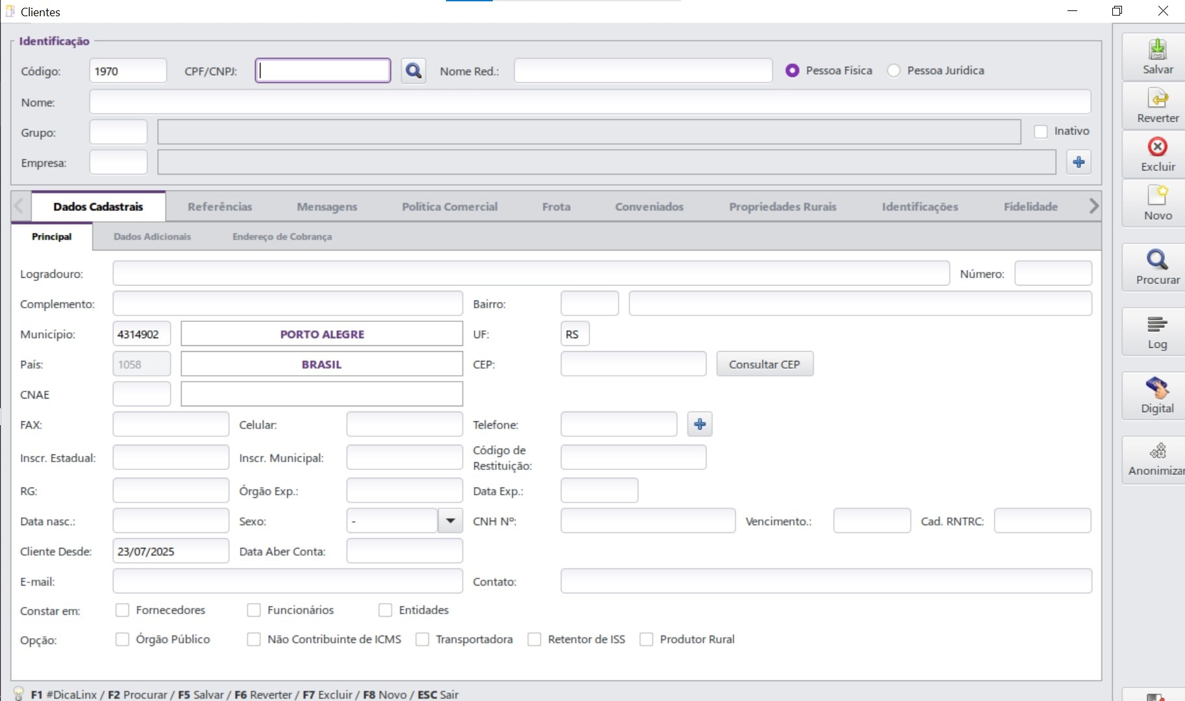This screenshot has width=1185, height=701.
Task: Switch to Endereço de Cobrança sub-tab
Action: [x=282, y=237]
